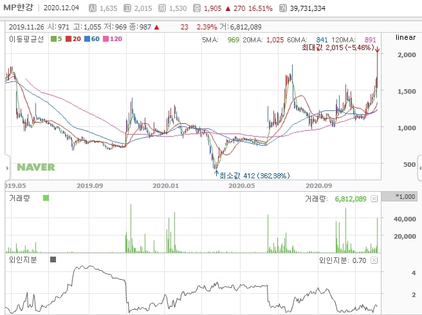The width and height of the screenshot is (422, 315).
Task: Click the closing price icon (종) in header
Action: pyautogui.click(x=197, y=8)
